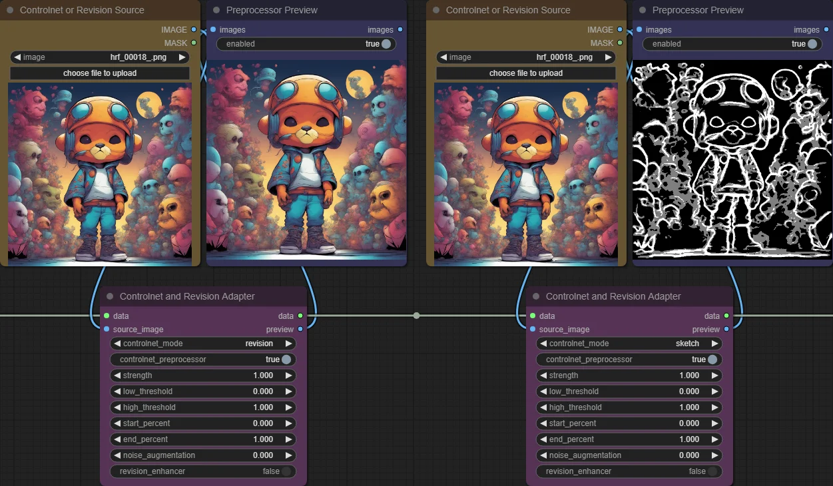Viewport: 833px width, 486px height.
Task: Click choose file to upload on right node
Action: pyautogui.click(x=526, y=73)
